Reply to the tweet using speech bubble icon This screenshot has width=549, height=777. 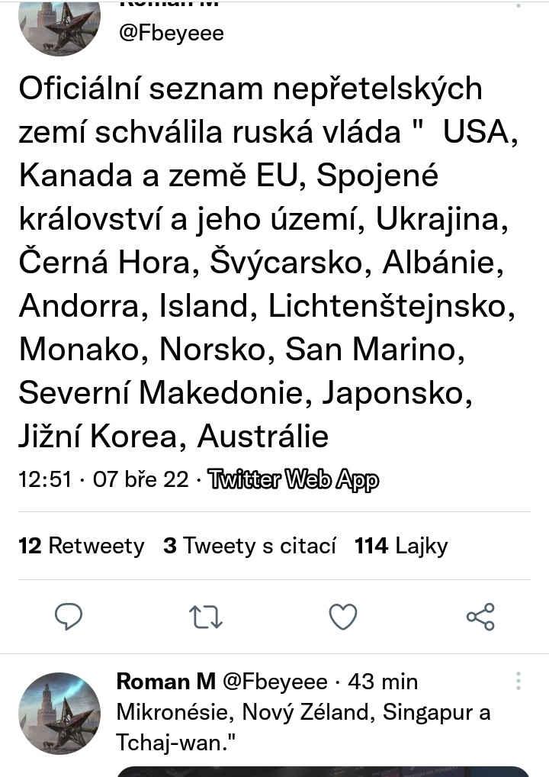pos(69,616)
